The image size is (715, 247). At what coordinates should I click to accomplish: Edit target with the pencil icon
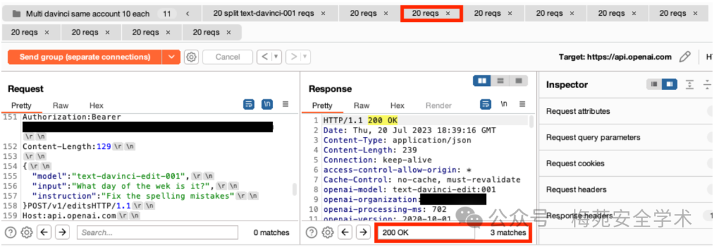point(685,57)
